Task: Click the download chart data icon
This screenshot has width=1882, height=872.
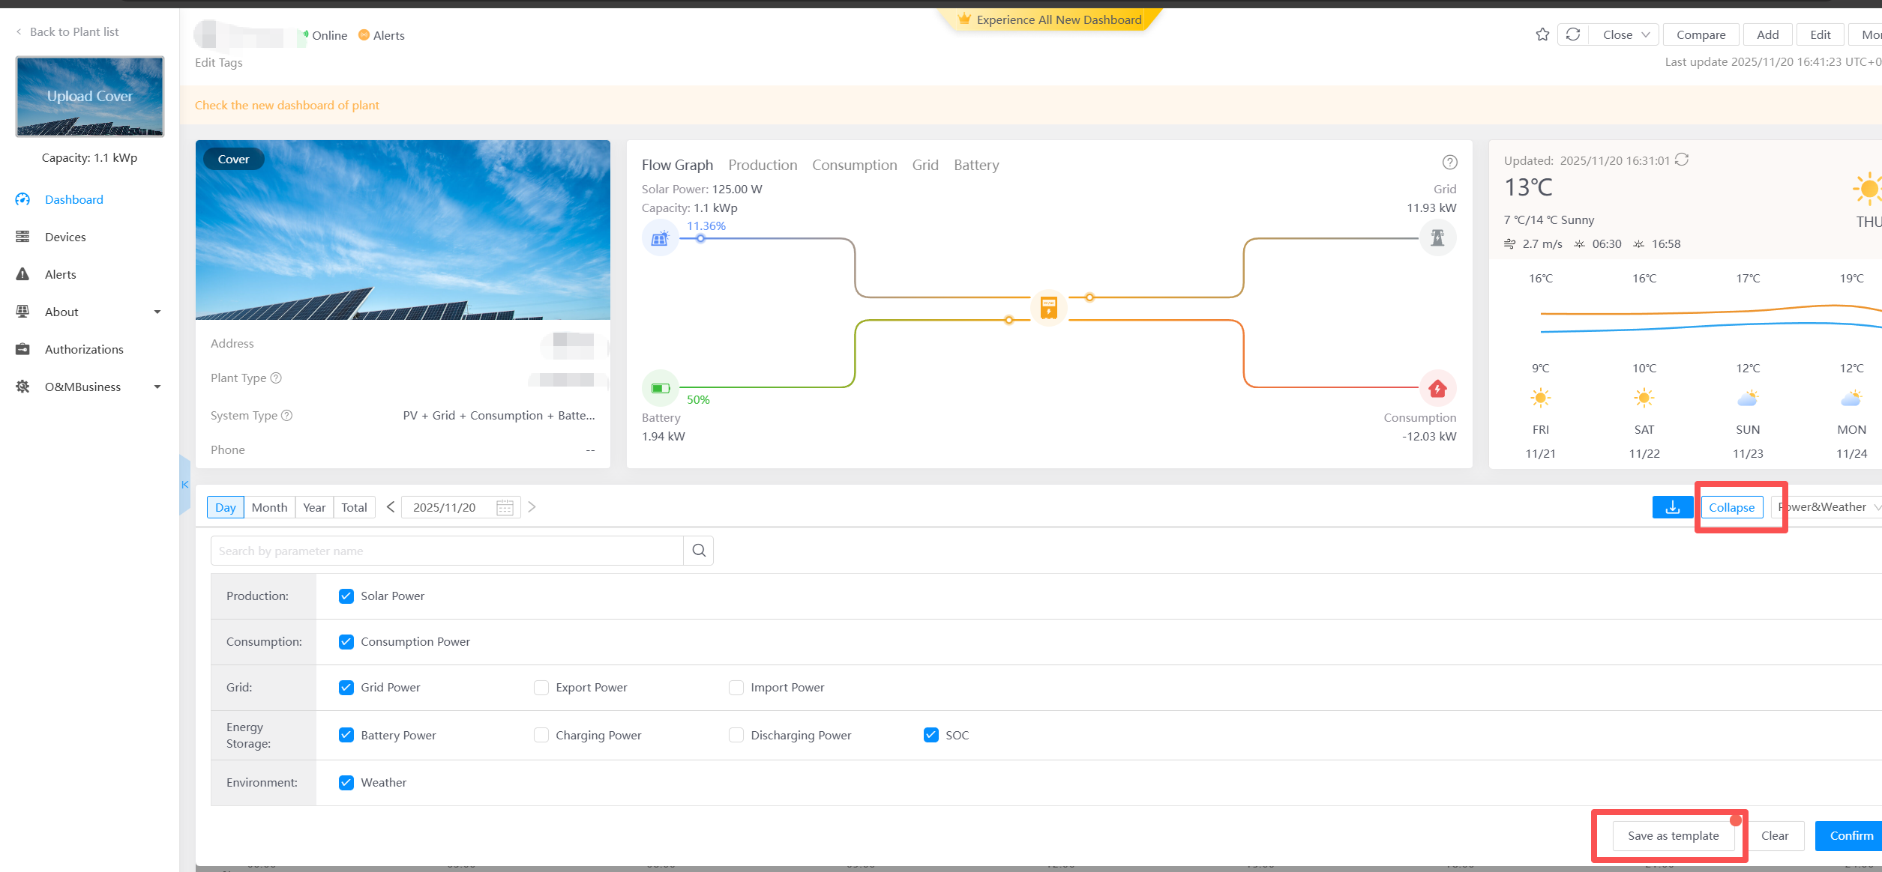Action: pos(1672,507)
